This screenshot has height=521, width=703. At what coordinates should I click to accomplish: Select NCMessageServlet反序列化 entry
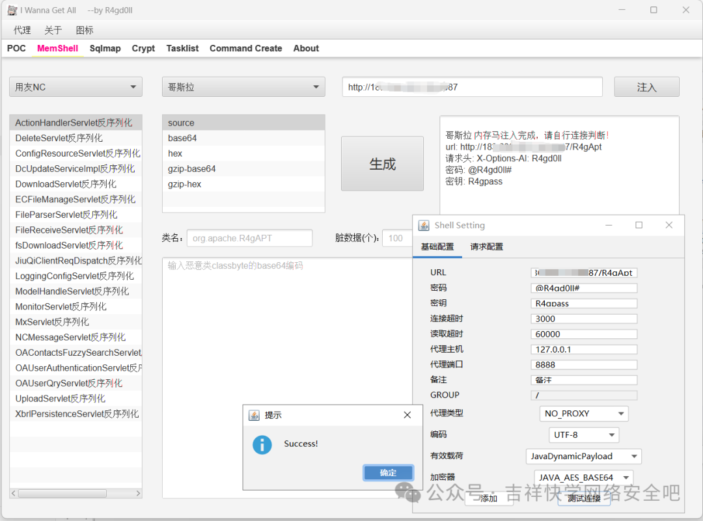click(x=76, y=338)
